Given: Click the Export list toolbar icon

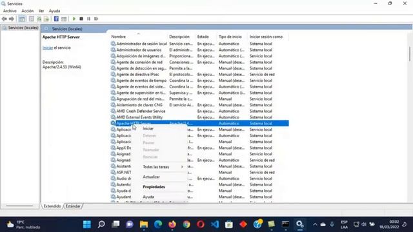Looking at the screenshot, I should click(x=46, y=19).
